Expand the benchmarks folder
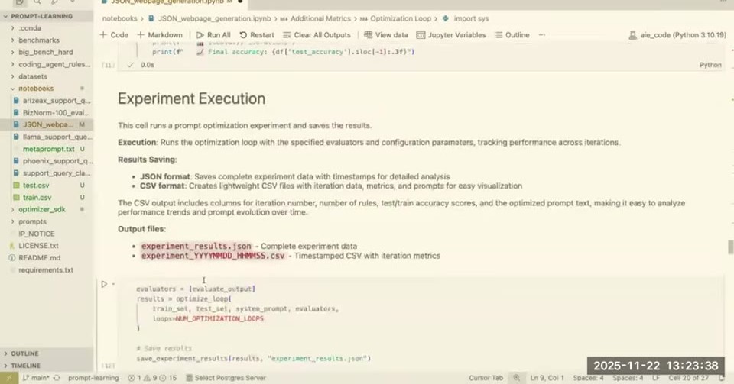Screen dimensions: 734x384 click(47, 40)
